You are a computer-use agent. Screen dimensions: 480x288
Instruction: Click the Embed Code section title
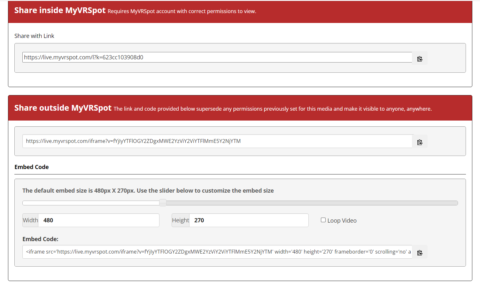point(32,167)
